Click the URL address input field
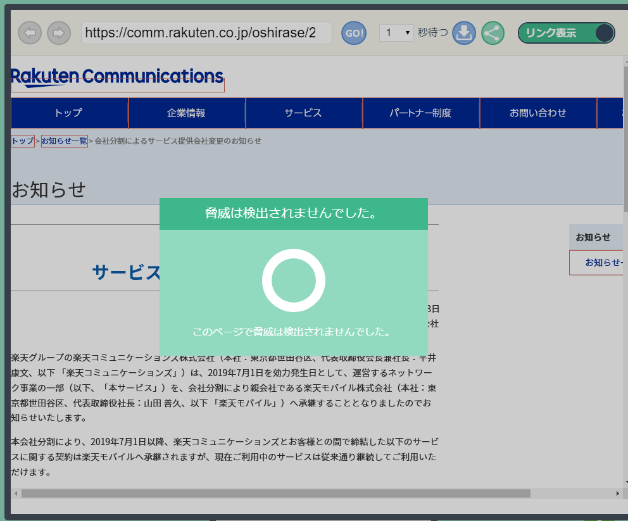 pyautogui.click(x=206, y=33)
